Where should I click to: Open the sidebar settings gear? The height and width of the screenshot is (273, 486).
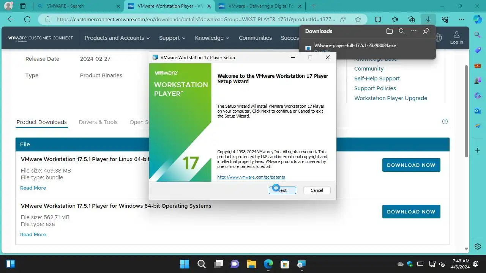(478, 246)
